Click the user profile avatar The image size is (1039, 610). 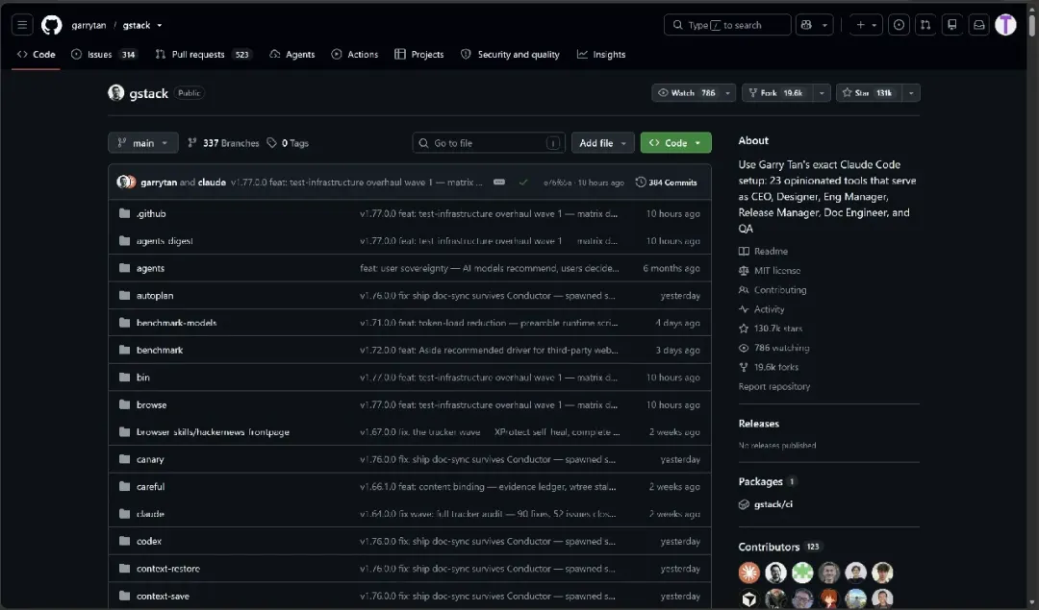coord(1005,25)
